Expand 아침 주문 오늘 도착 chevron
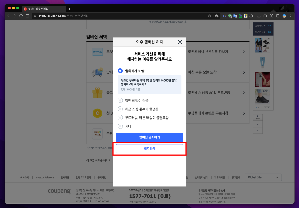 coord(244,72)
